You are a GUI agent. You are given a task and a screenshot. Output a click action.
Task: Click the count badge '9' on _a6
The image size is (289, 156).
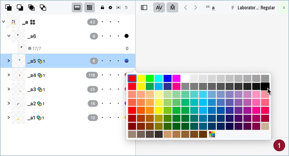tap(94, 36)
